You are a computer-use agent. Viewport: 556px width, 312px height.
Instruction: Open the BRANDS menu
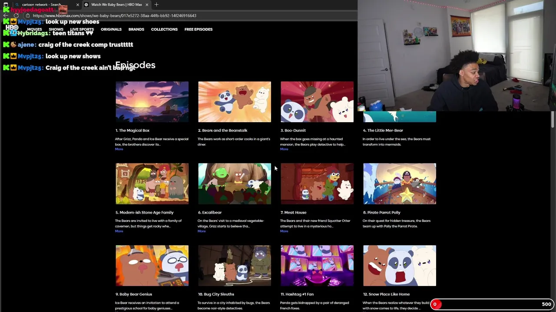(136, 29)
